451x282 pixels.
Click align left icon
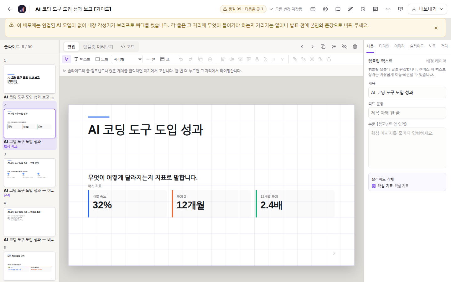click(x=223, y=59)
